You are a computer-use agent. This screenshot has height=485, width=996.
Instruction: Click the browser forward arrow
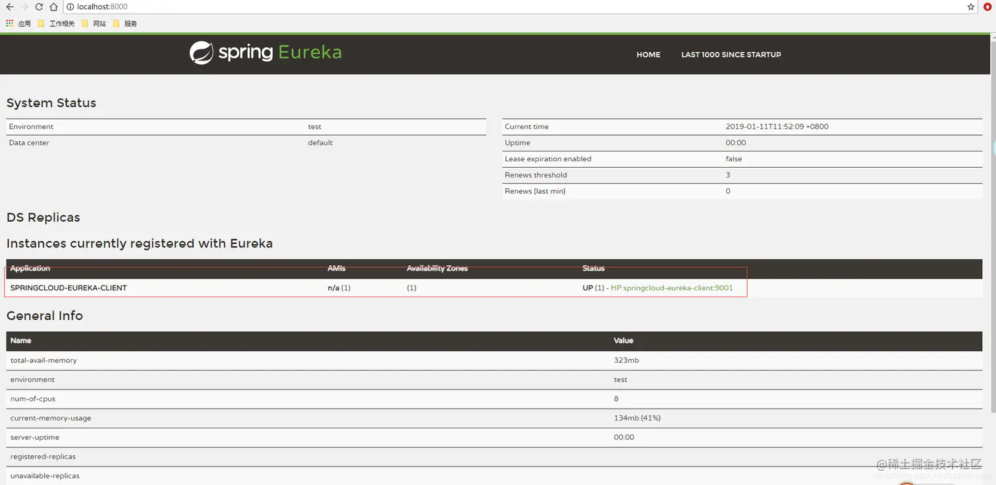(x=24, y=7)
